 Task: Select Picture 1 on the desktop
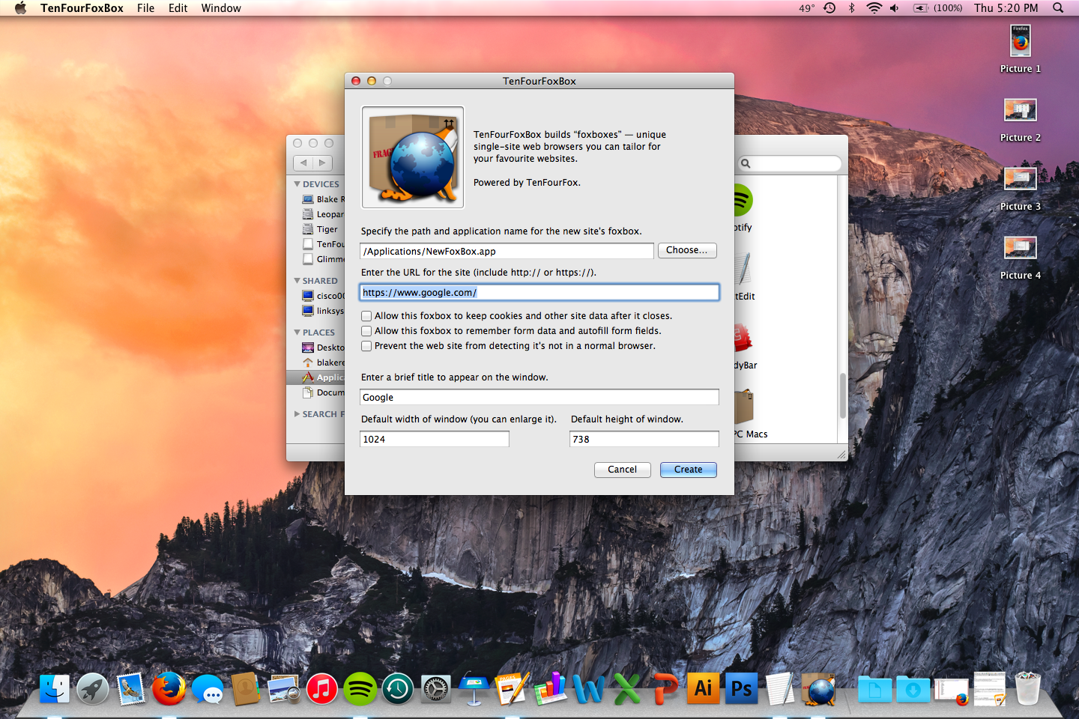point(1021,49)
